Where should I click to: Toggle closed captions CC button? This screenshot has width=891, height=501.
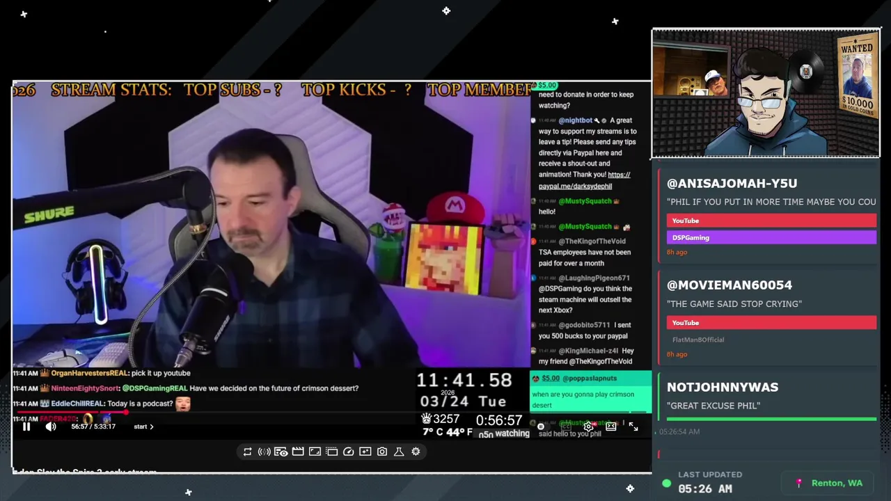(566, 427)
